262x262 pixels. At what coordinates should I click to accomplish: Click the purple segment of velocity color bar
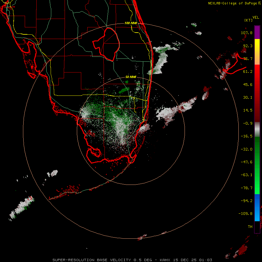[257, 32]
